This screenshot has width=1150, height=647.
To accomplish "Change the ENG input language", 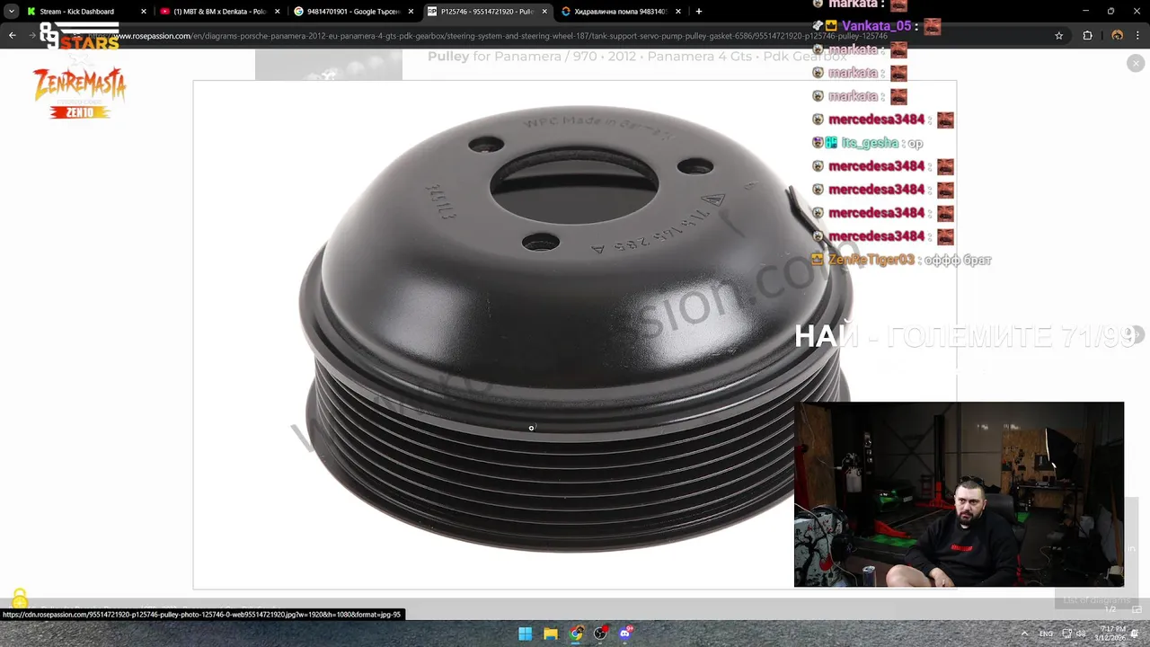I will click(x=1046, y=634).
